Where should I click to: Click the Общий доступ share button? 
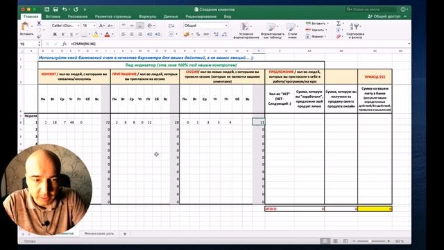(384, 17)
